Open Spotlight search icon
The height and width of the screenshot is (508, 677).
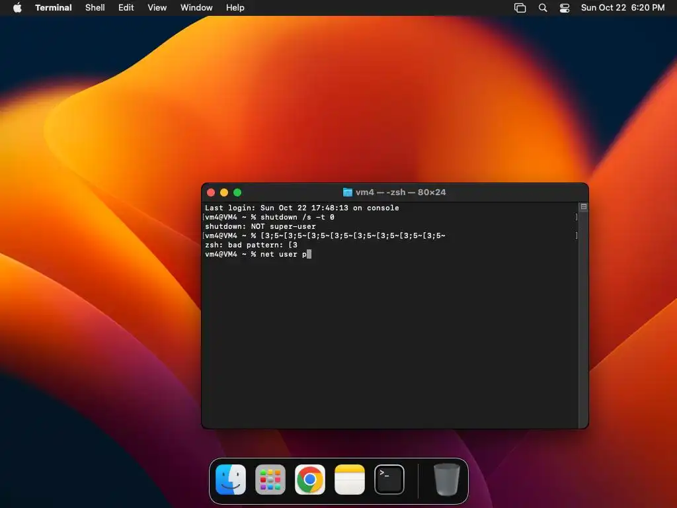(543, 8)
